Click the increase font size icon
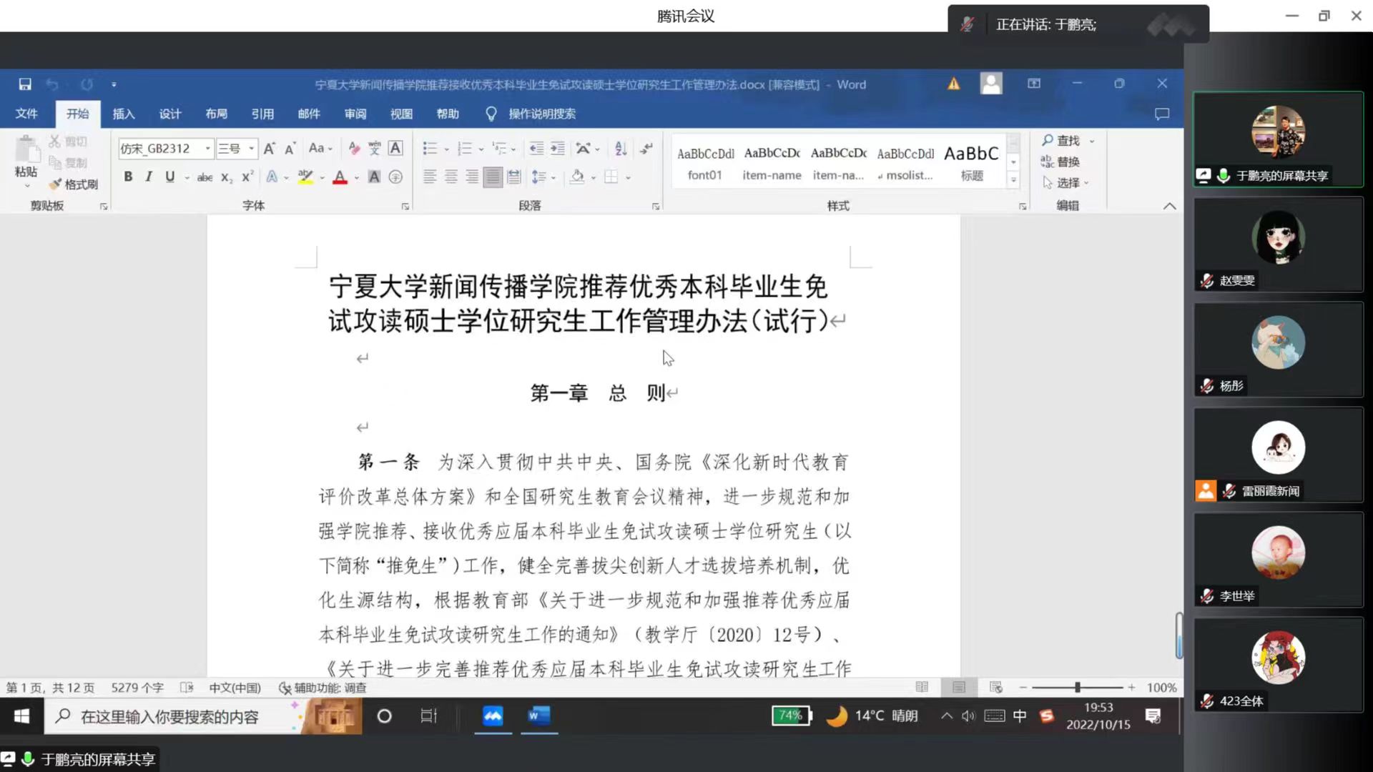1373x772 pixels. [269, 149]
